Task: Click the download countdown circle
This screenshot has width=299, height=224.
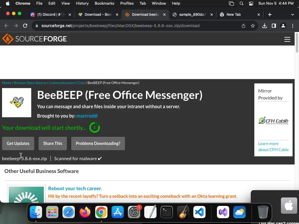Action: 95,128
